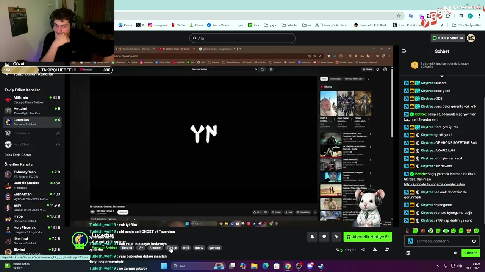Open the Prime Video bookmark

pos(217,25)
